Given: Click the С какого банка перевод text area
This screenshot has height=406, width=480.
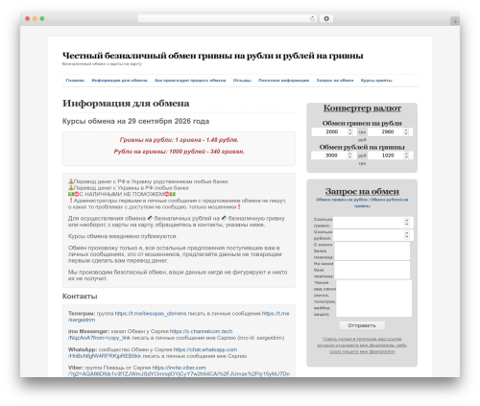Looking at the screenshot, I should [x=372, y=251].
